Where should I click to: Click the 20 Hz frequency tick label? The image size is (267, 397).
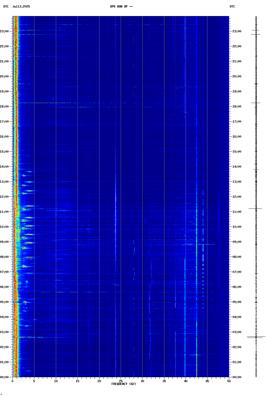[x=99, y=381]
